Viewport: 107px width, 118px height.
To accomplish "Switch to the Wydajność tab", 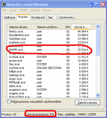I will click(38, 17).
